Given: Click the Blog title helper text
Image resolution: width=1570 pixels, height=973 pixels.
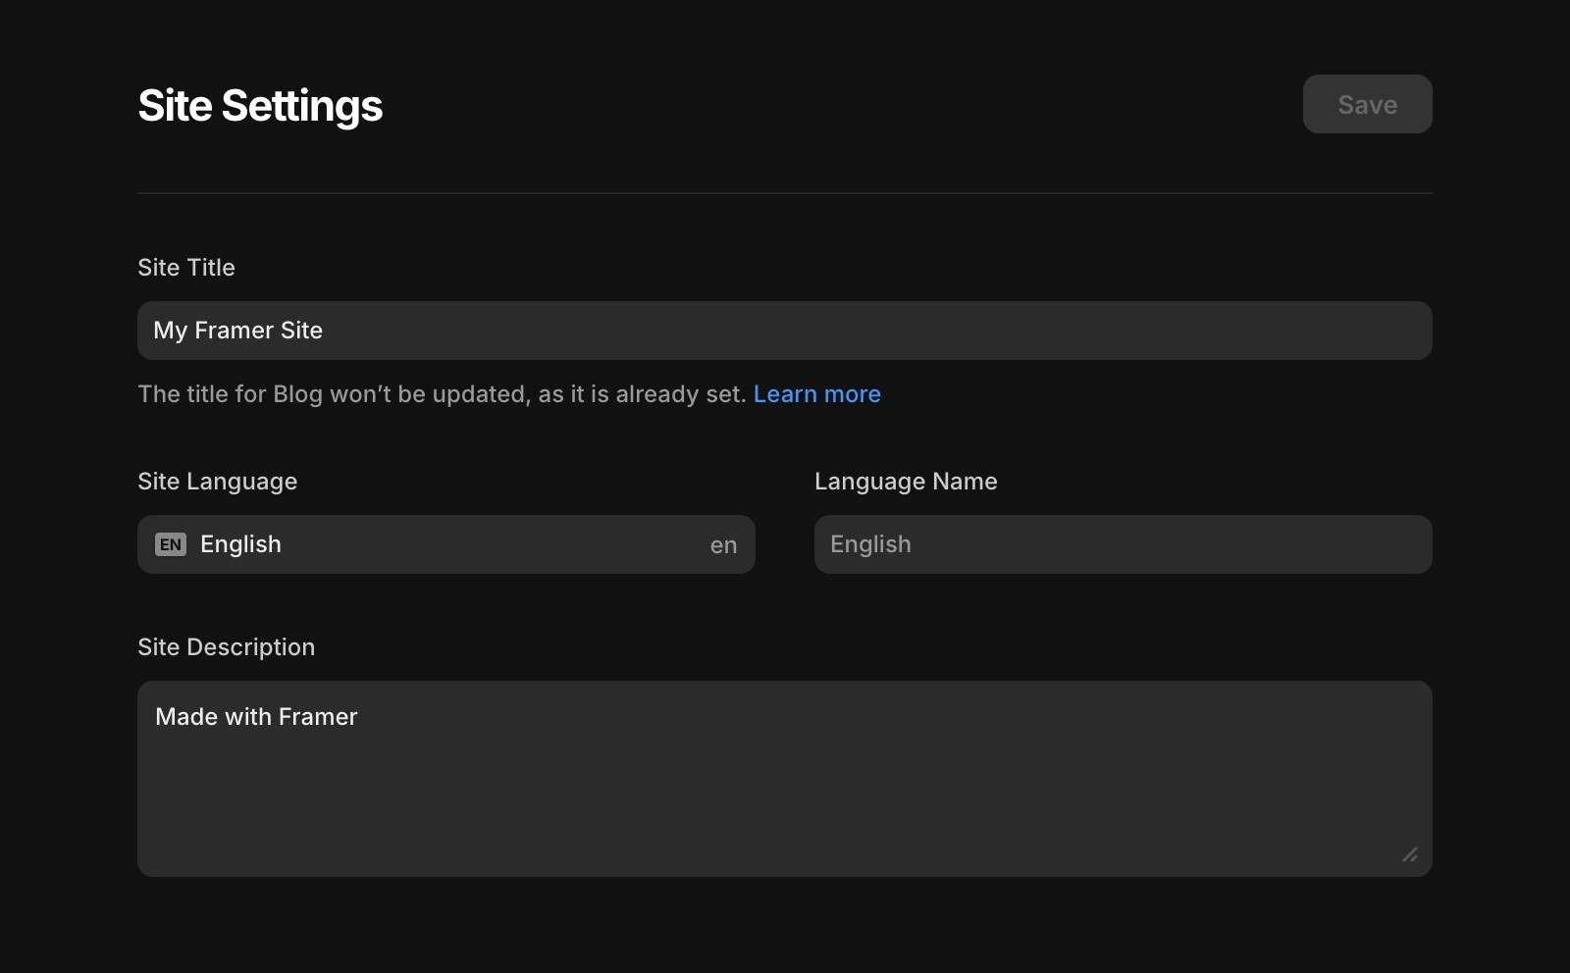Looking at the screenshot, I should tap(442, 394).
